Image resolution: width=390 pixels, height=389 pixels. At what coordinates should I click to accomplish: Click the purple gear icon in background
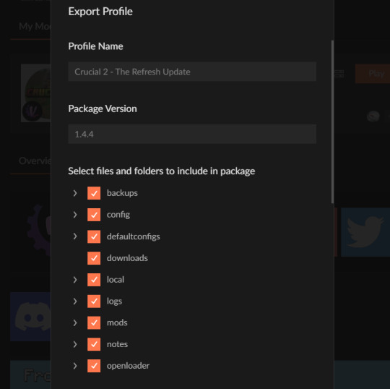(x=39, y=231)
